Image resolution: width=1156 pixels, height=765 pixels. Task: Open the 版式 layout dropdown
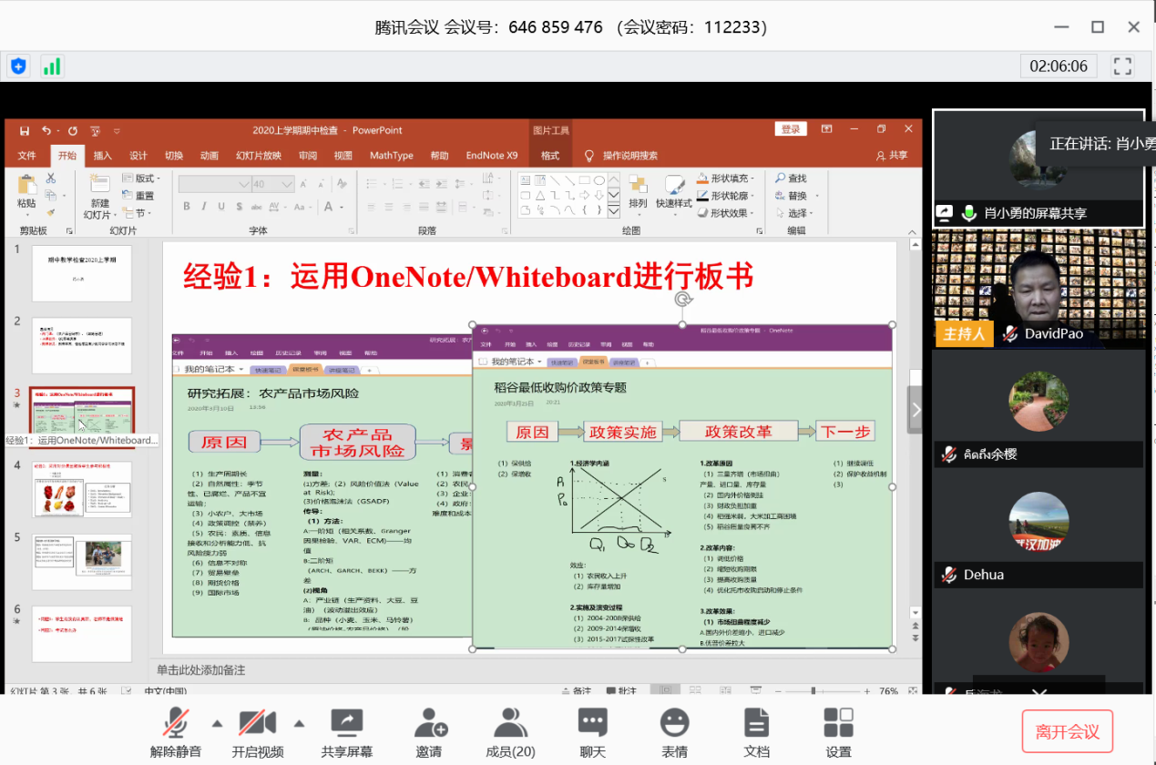coord(141,178)
